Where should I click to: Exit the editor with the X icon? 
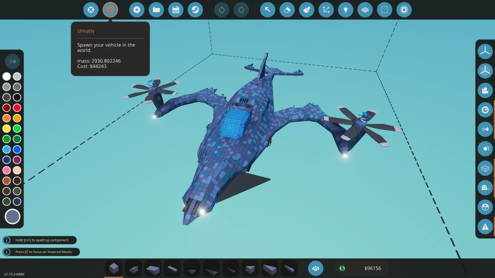pyautogui.click(x=91, y=10)
